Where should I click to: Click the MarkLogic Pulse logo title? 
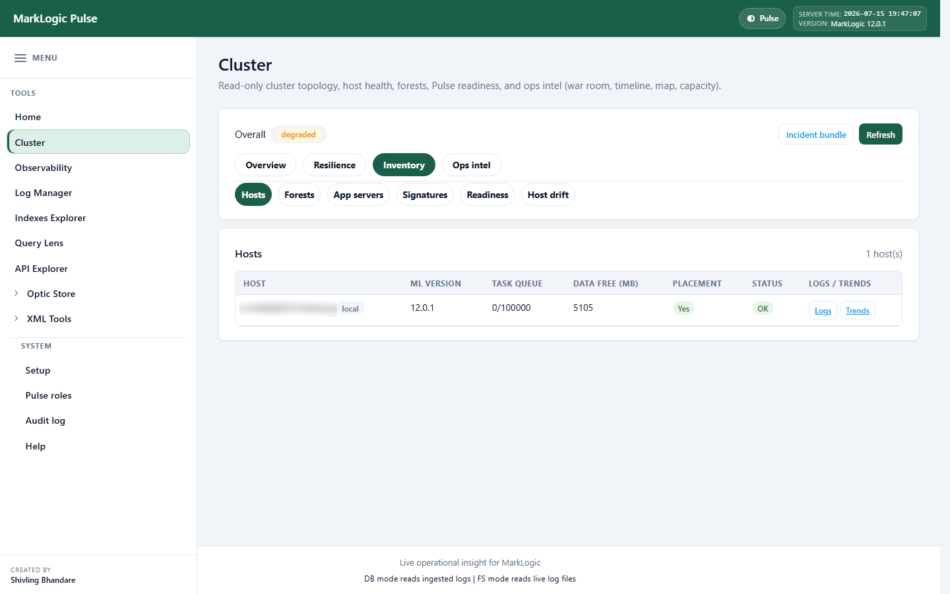click(55, 18)
